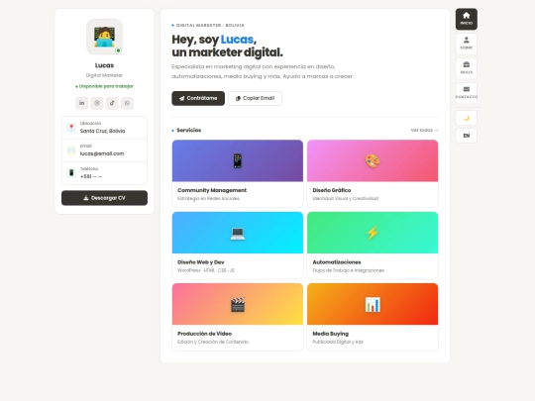
Task: Click the copy icon in Copiar Email
Action: (x=238, y=98)
